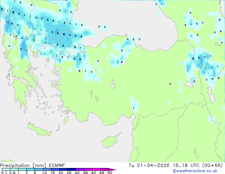Click the legend label '20'
Image resolution: width=225 pixels, height=174 pixels.
pyautogui.click(x=61, y=173)
